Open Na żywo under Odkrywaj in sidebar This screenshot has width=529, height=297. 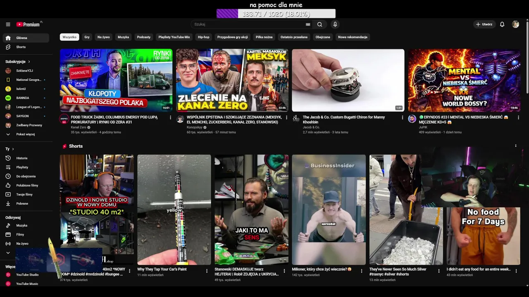coord(26,243)
